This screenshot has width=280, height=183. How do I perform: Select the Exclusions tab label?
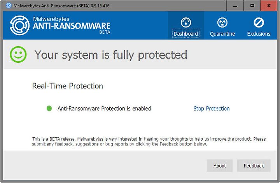[259, 34]
